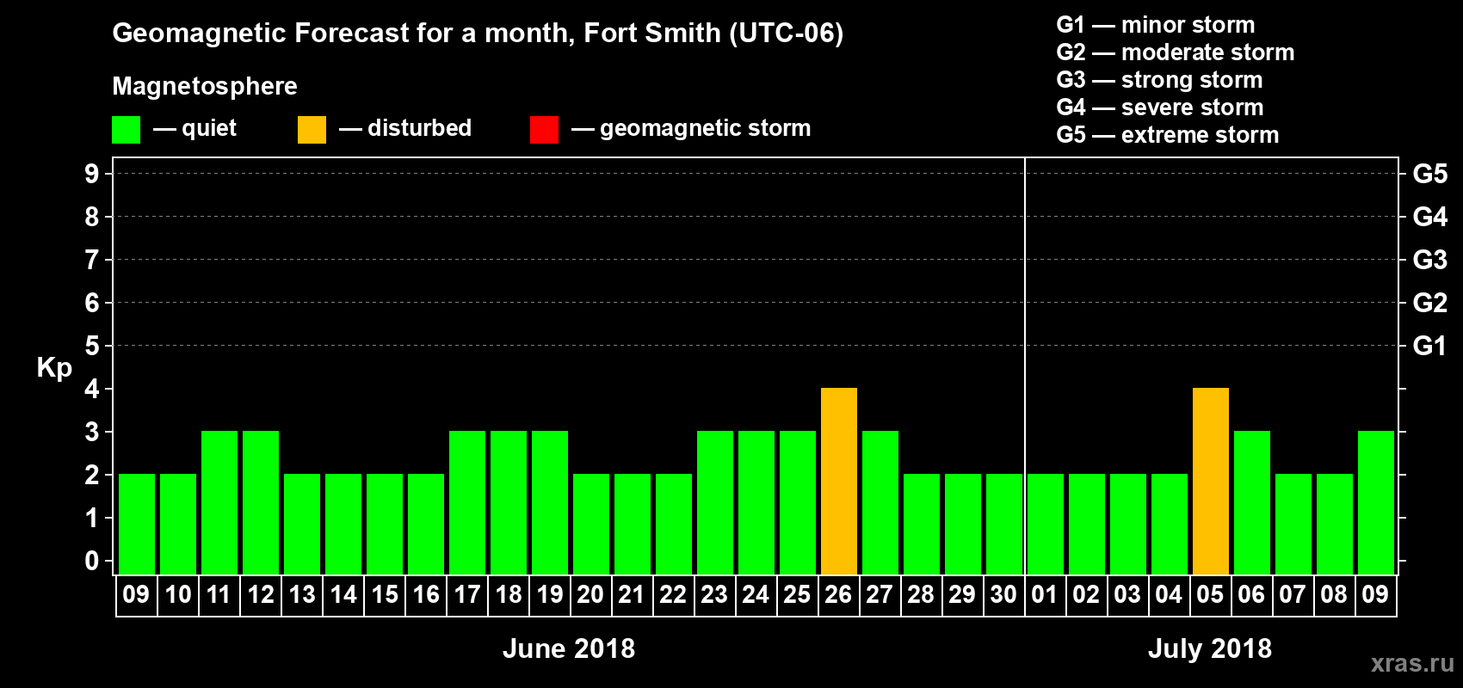Click the 'G1 — minor storm' legend line

1156,25
